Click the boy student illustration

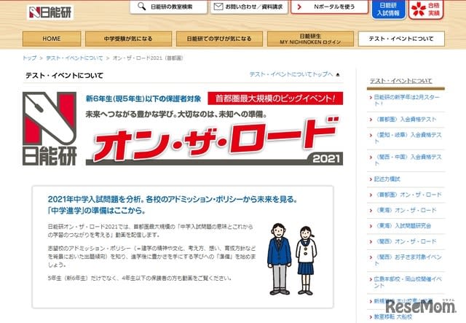pos(279,259)
